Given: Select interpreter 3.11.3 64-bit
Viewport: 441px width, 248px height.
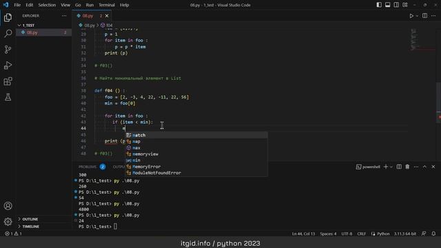Looking at the screenshot, I should (405, 234).
